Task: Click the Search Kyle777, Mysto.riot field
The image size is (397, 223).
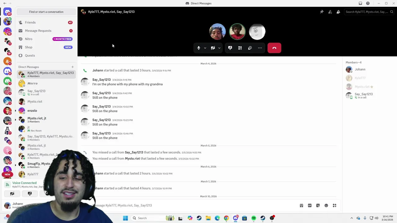Action: pos(369,12)
